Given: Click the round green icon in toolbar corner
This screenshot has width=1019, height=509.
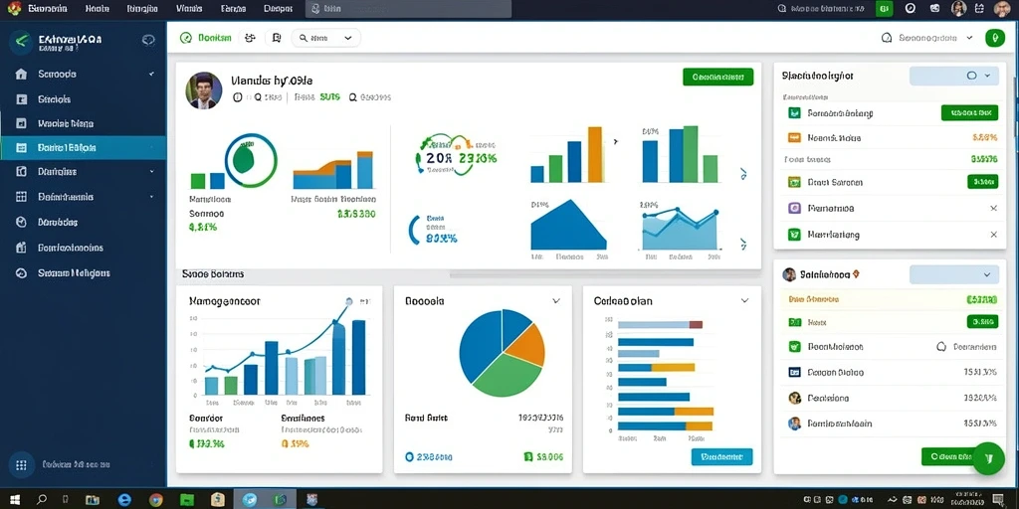Looking at the screenshot, I should pos(994,39).
